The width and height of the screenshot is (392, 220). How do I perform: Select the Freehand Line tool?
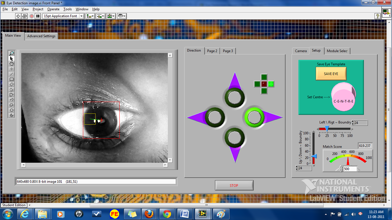coord(11,100)
